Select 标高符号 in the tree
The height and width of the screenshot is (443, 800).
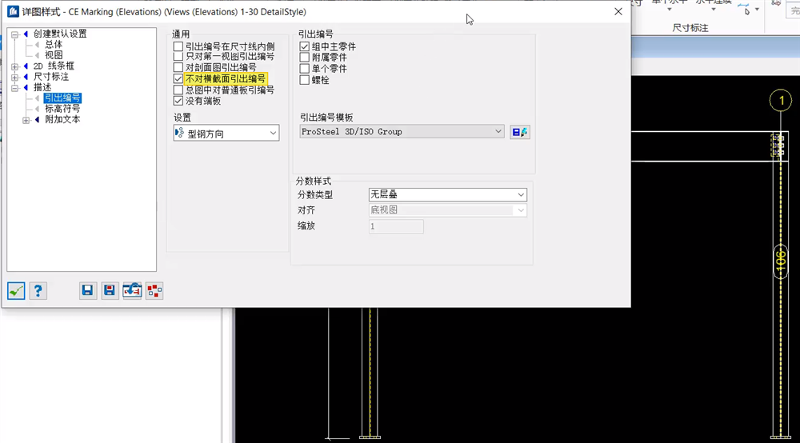pyautogui.click(x=62, y=109)
